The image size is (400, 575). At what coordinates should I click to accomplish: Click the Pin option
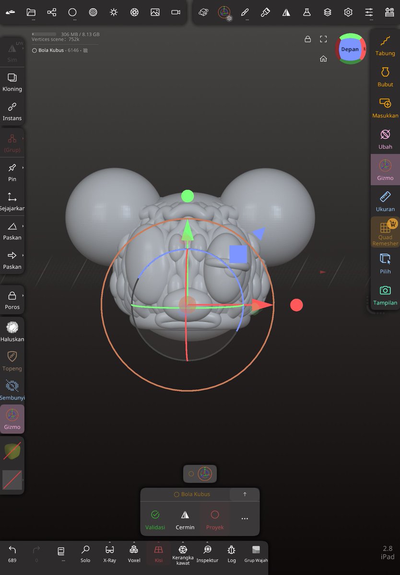click(x=12, y=172)
